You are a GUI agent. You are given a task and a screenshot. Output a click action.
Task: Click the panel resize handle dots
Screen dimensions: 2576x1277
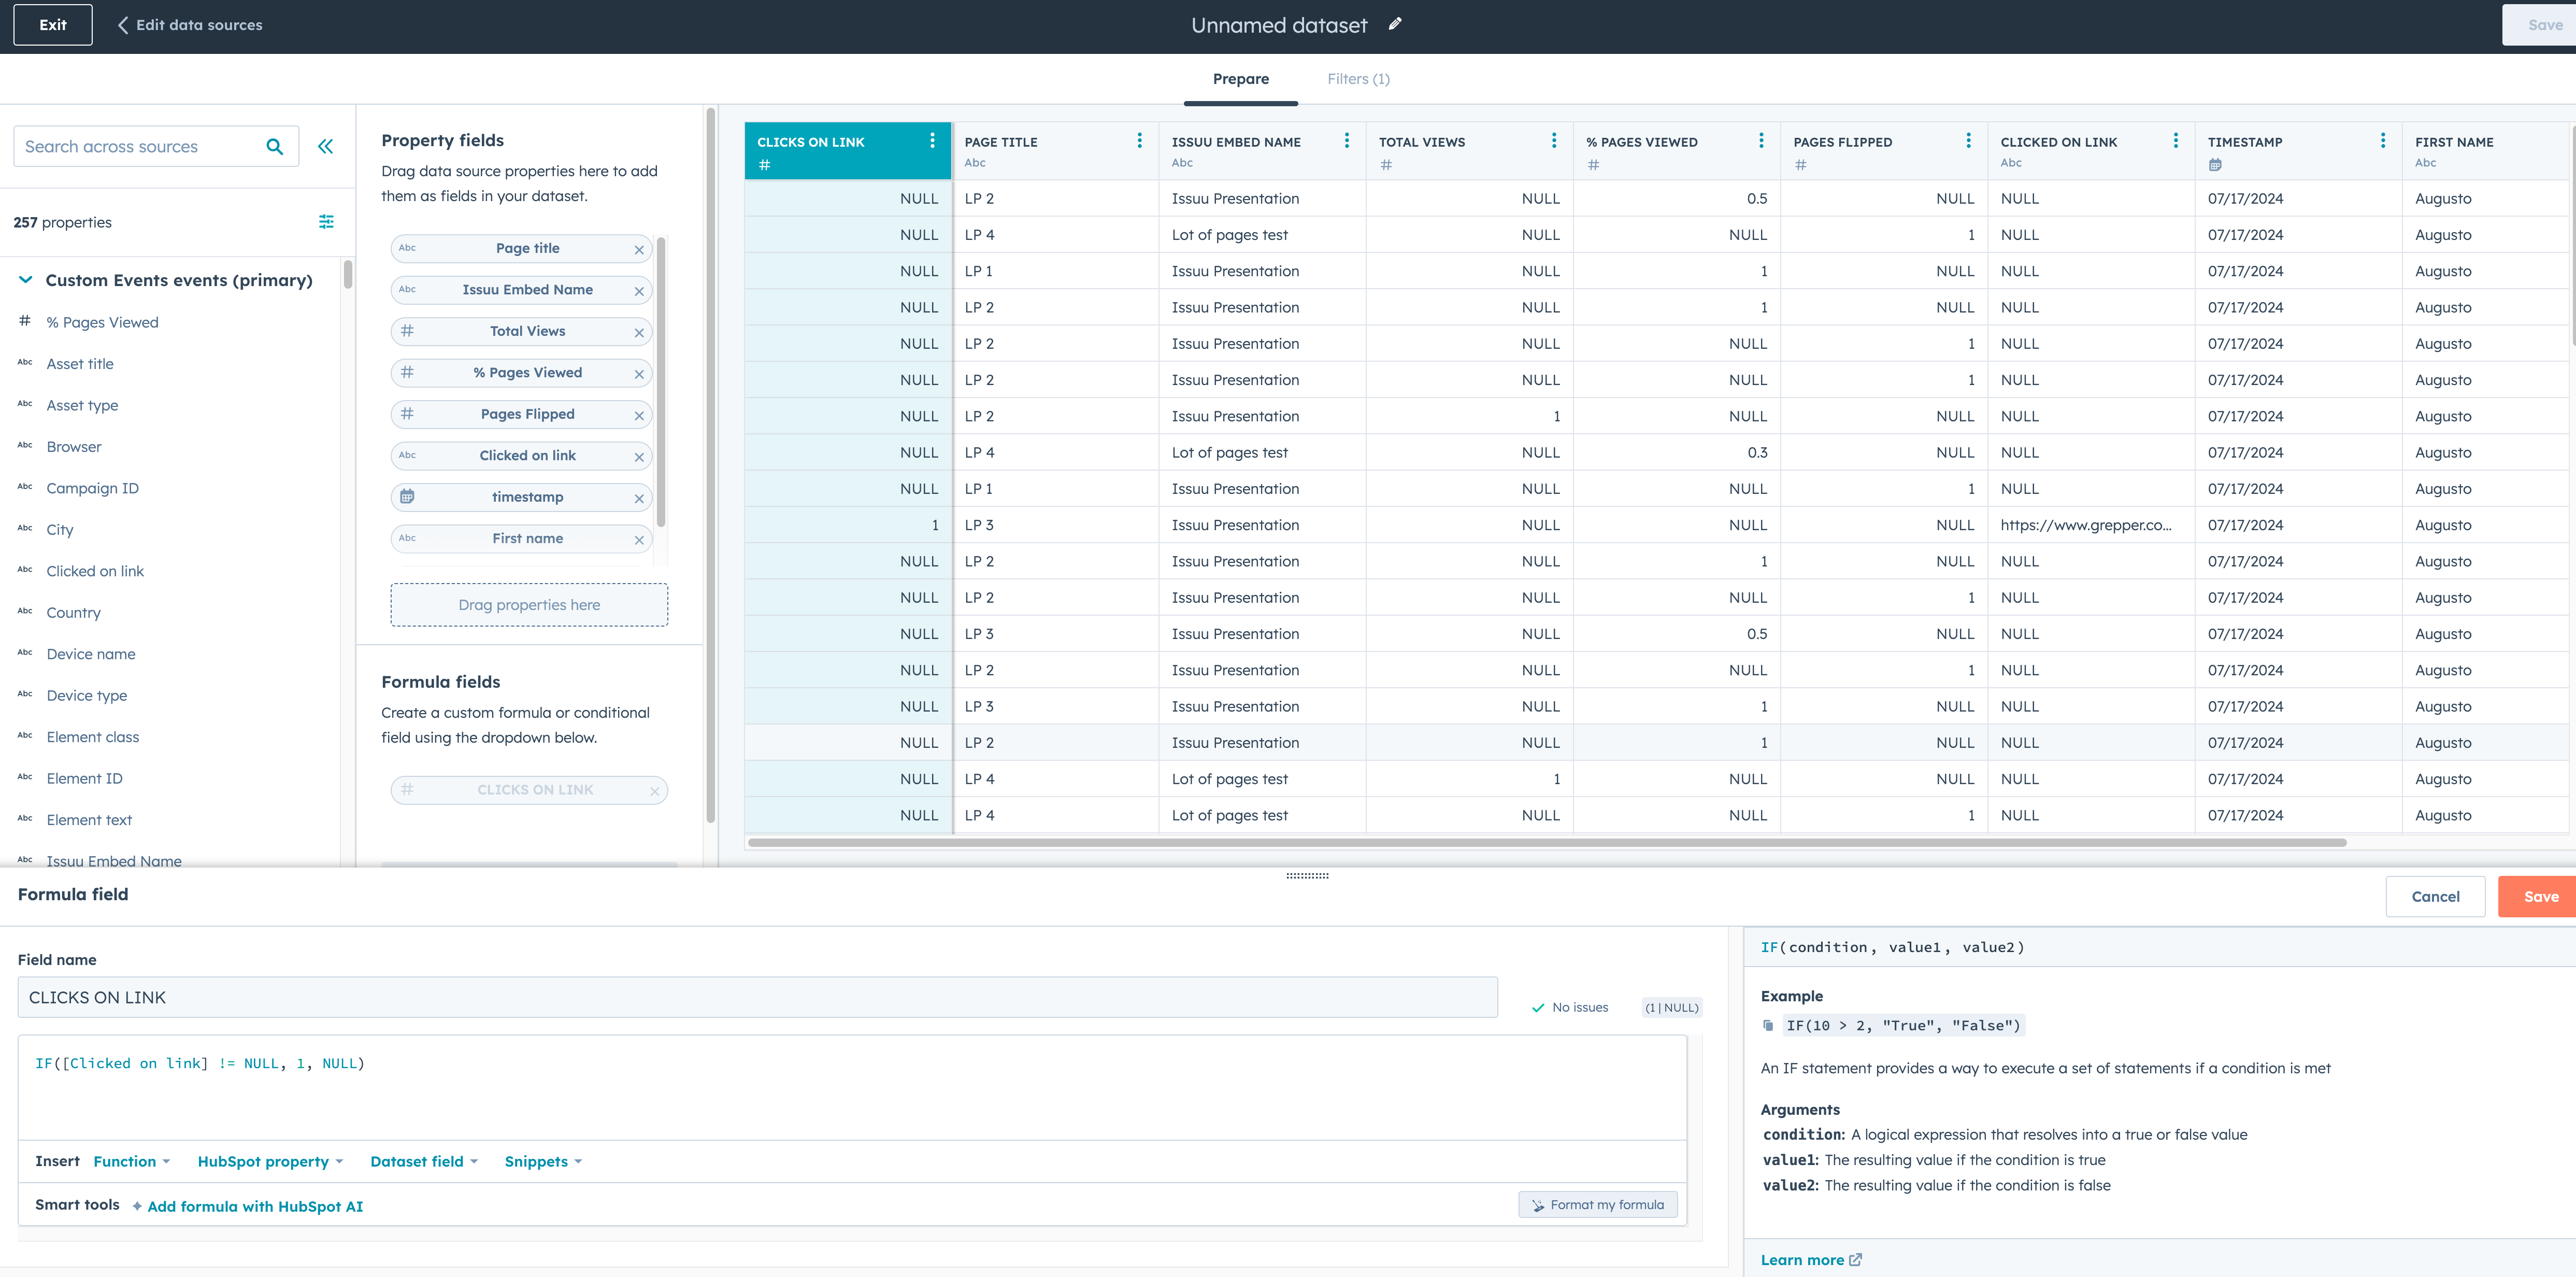click(1307, 876)
